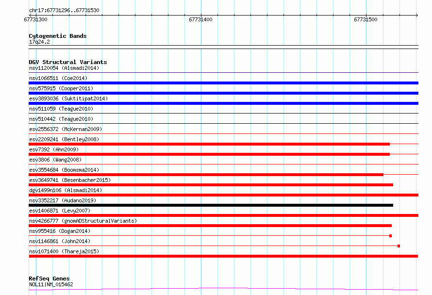Click the chr17:67731296..67731530 region label
432x295 pixels.
pyautogui.click(x=64, y=10)
